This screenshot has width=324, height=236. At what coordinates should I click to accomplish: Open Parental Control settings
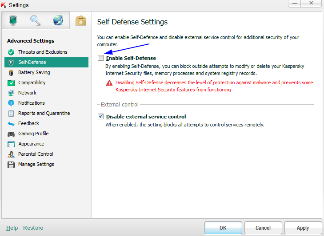[x=36, y=154]
